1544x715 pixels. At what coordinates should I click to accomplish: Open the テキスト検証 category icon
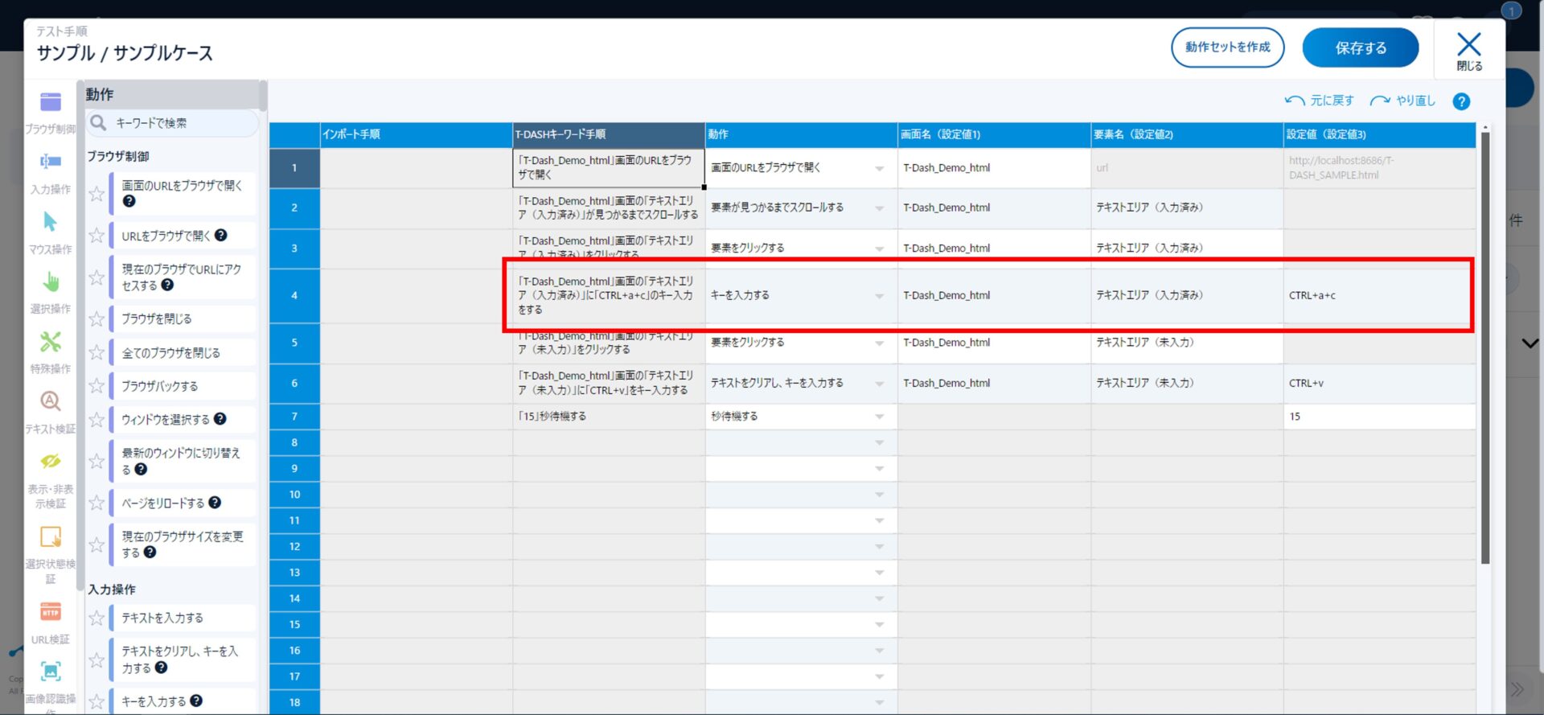point(50,402)
